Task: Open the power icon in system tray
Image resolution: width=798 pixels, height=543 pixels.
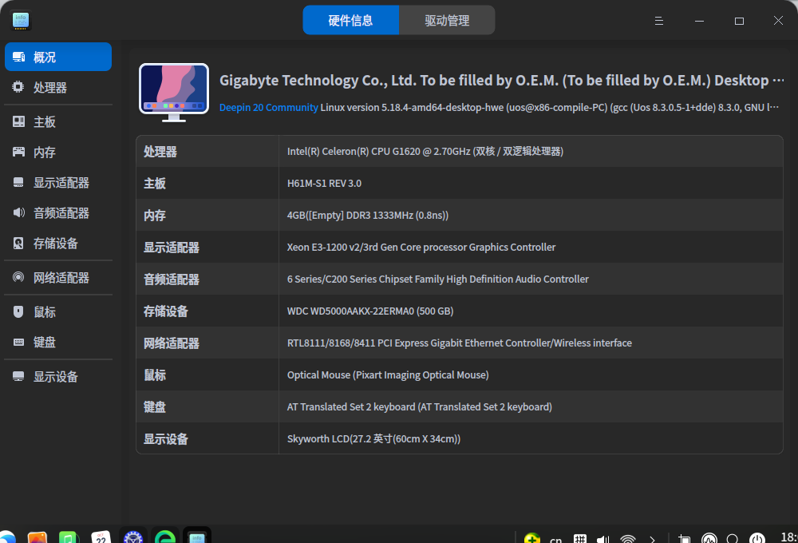Action: tap(757, 538)
